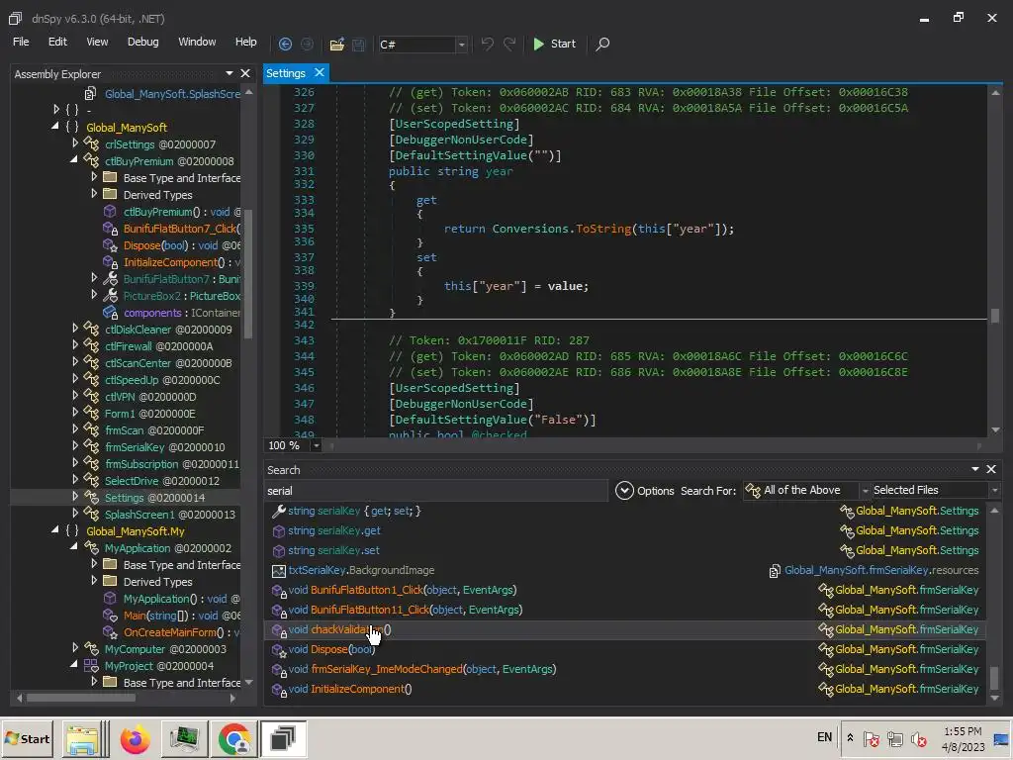This screenshot has height=760, width=1013.
Task: Open the Debug menu
Action: pyautogui.click(x=142, y=42)
